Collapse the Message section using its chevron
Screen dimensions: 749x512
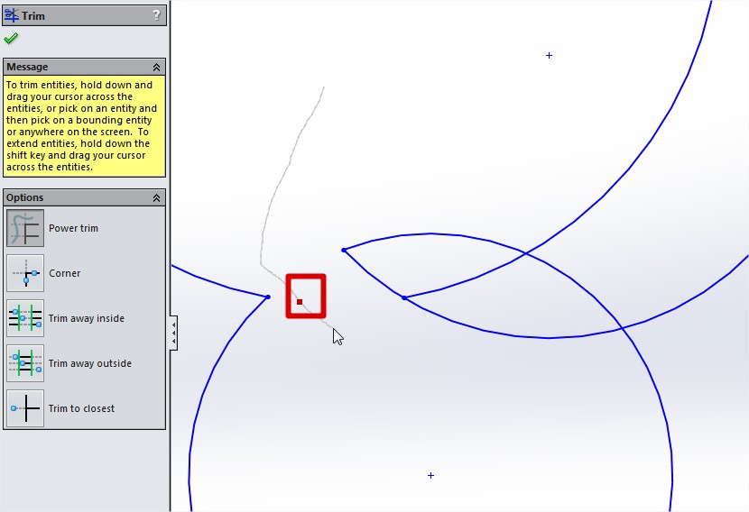click(156, 67)
